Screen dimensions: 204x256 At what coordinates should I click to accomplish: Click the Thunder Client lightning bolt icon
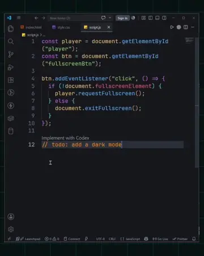pos(11,106)
